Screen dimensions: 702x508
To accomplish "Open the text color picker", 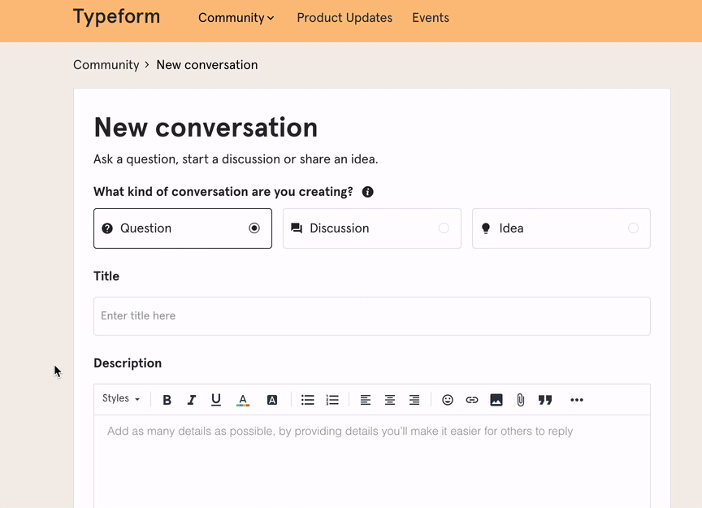I will click(243, 400).
